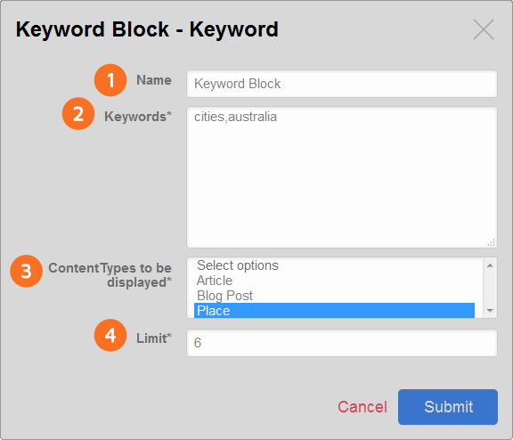Click the 'Keywords*' field label

(x=138, y=117)
